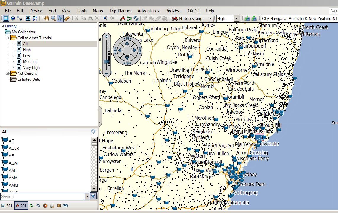
Task: Open the High detail level dropdown
Action: coord(236,19)
